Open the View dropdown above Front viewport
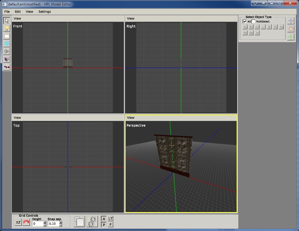This screenshot has height=231, width=299. pyautogui.click(x=17, y=18)
